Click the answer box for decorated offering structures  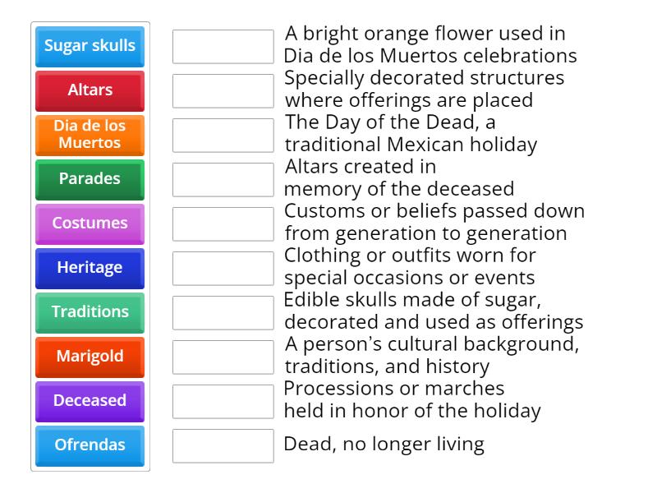[223, 90]
